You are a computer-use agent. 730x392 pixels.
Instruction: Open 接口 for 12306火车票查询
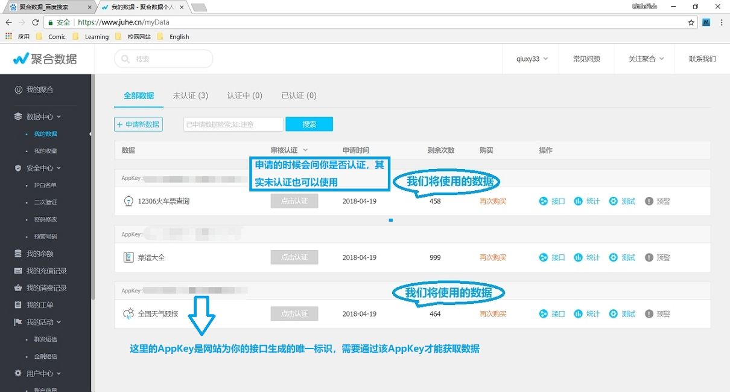click(552, 201)
